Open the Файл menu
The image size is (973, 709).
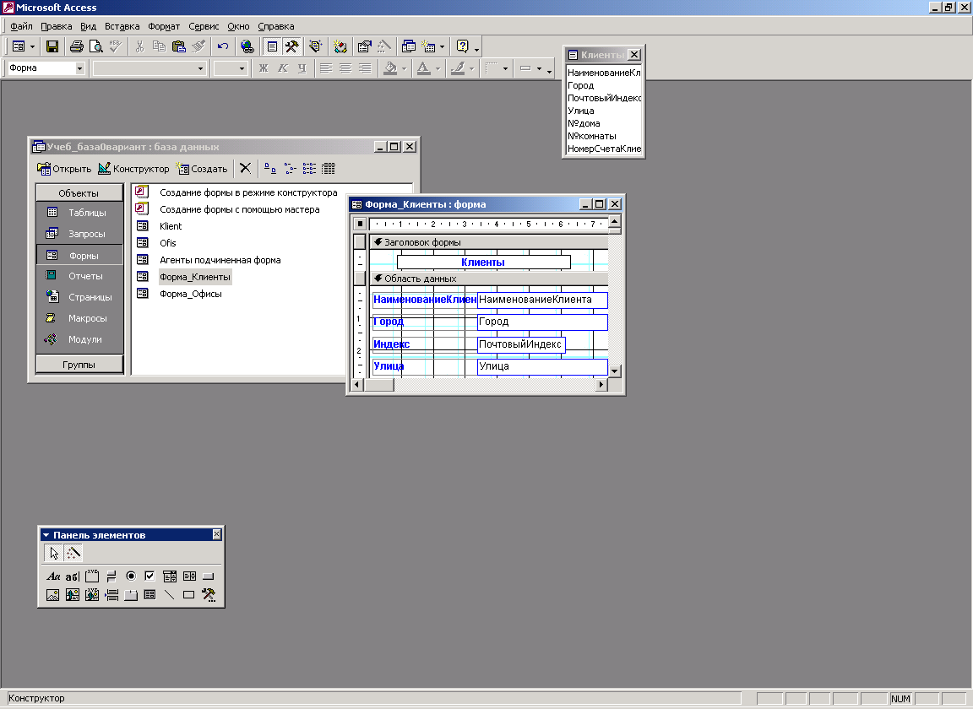point(21,26)
